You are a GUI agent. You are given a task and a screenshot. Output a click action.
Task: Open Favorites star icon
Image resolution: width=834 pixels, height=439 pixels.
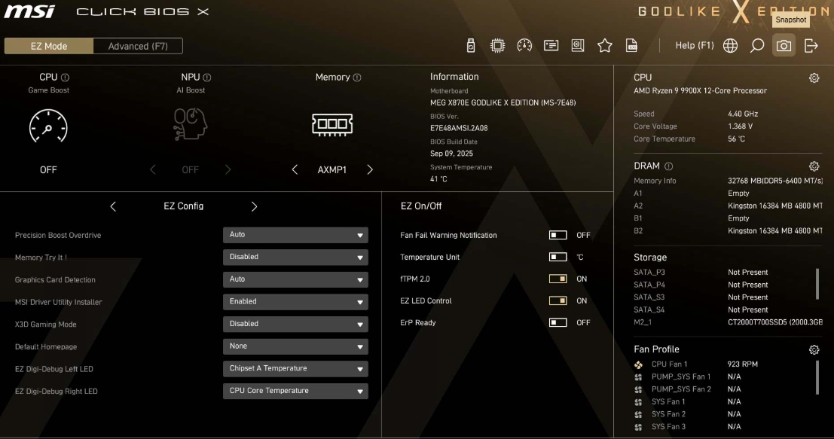coord(605,46)
